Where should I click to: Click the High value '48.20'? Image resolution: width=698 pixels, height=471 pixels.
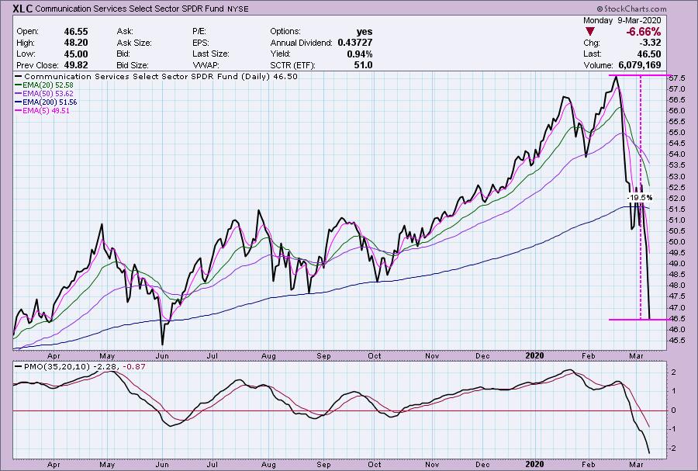pyautogui.click(x=76, y=43)
